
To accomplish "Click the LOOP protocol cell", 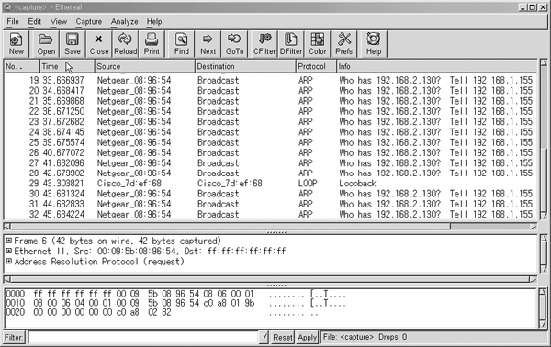I will pos(308,184).
